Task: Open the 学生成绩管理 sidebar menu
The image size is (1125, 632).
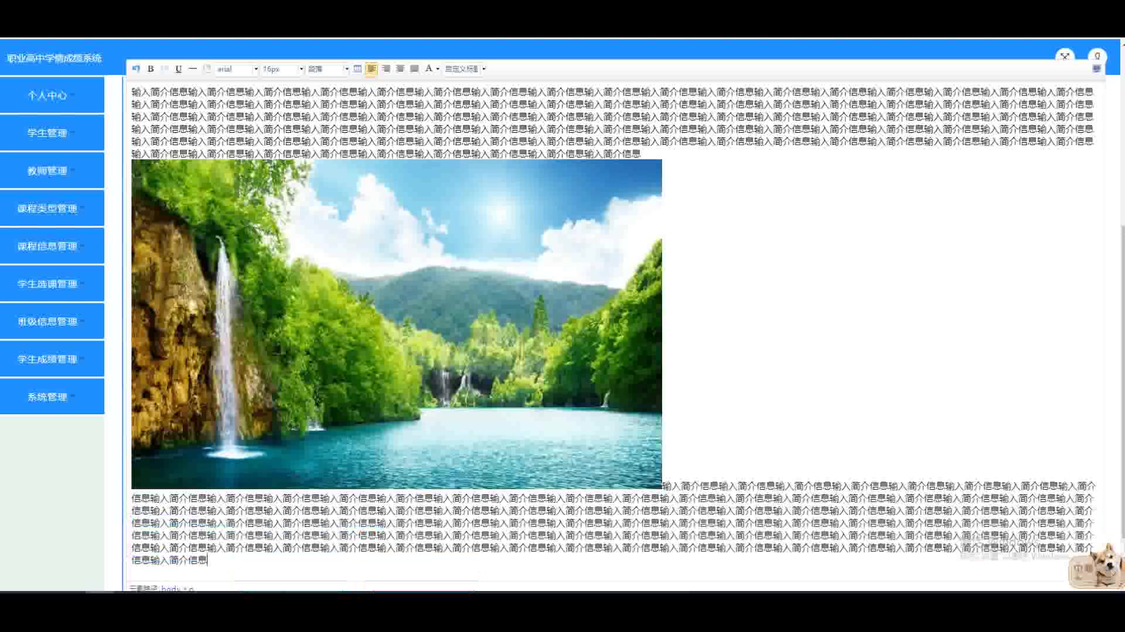Action: (x=52, y=359)
